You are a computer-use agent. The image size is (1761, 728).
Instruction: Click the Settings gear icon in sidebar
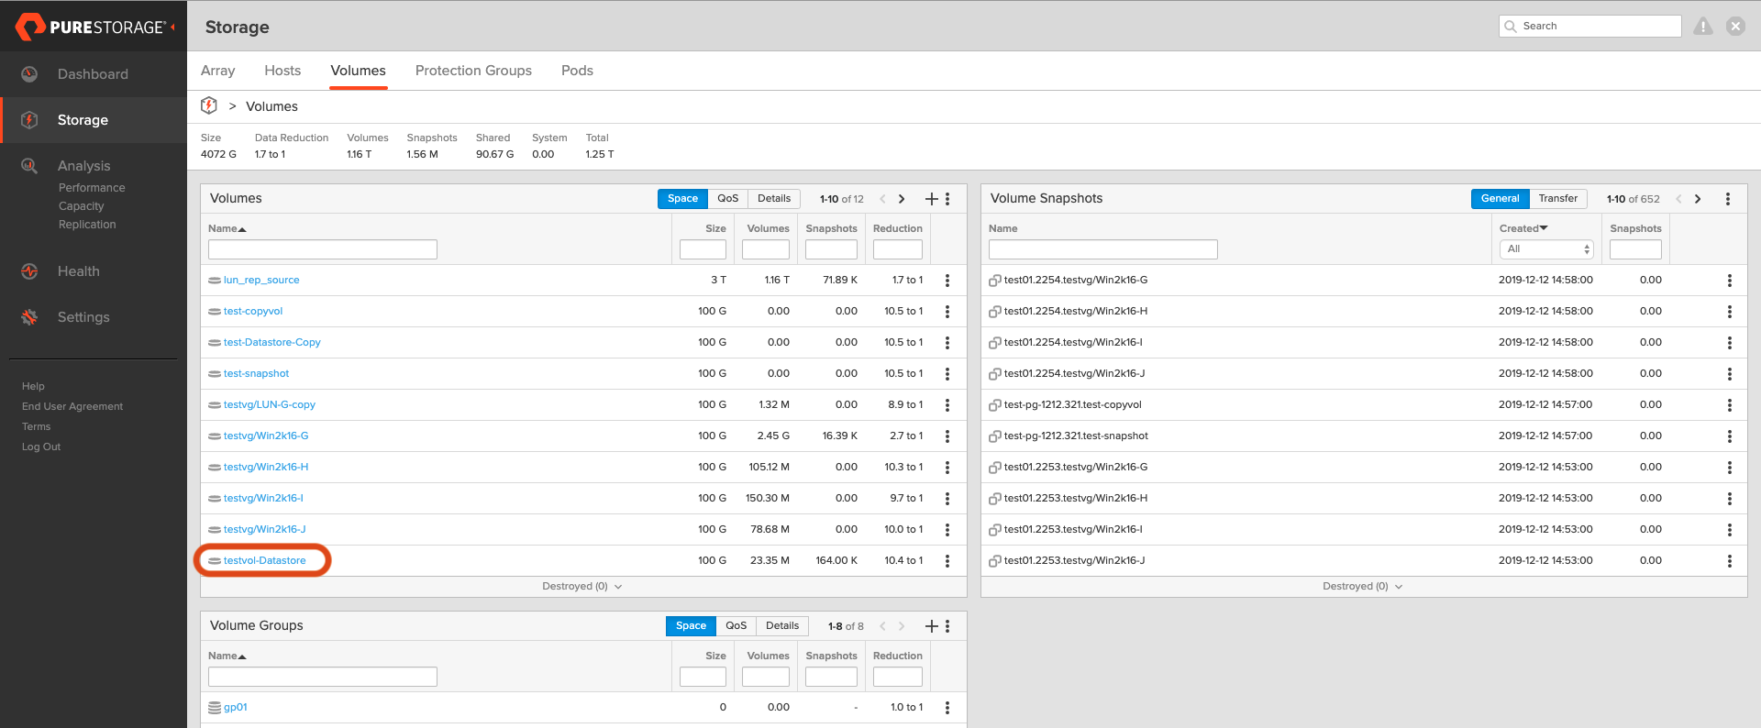[x=29, y=317]
